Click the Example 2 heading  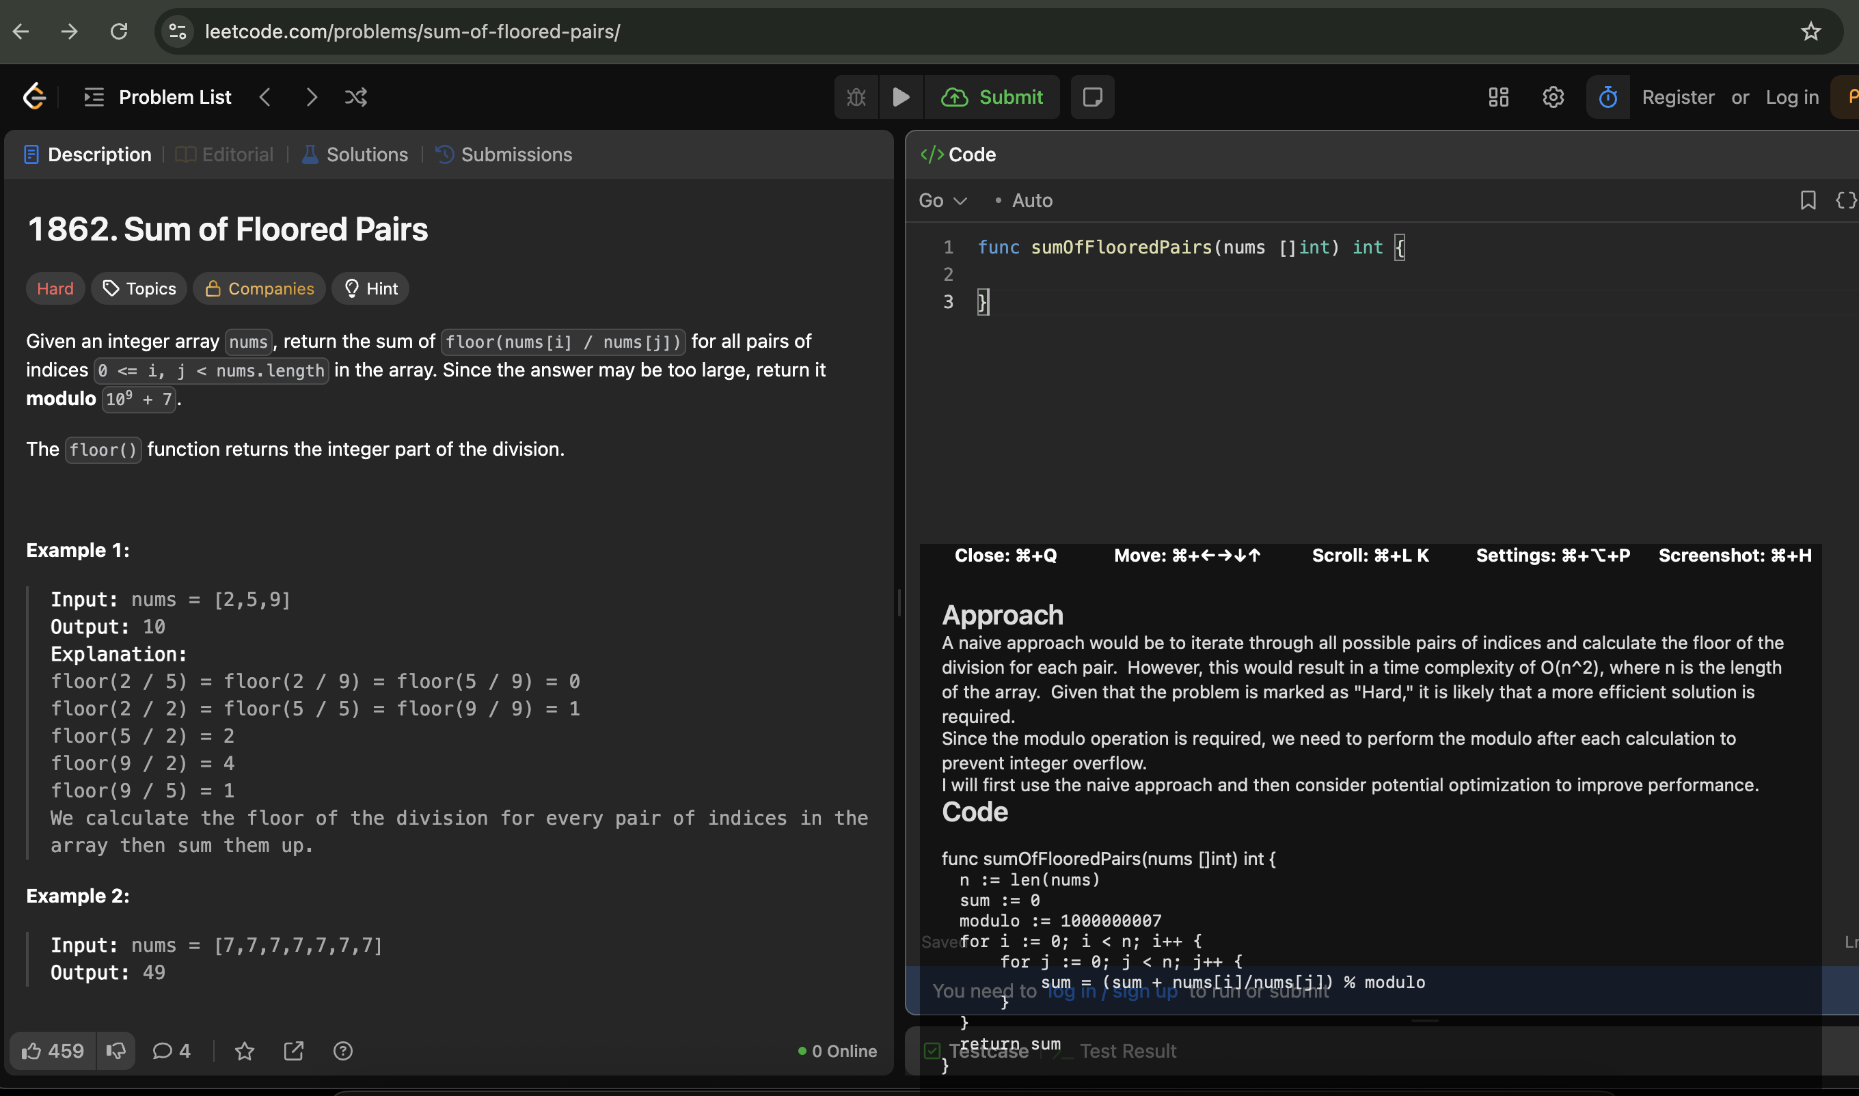tap(77, 895)
